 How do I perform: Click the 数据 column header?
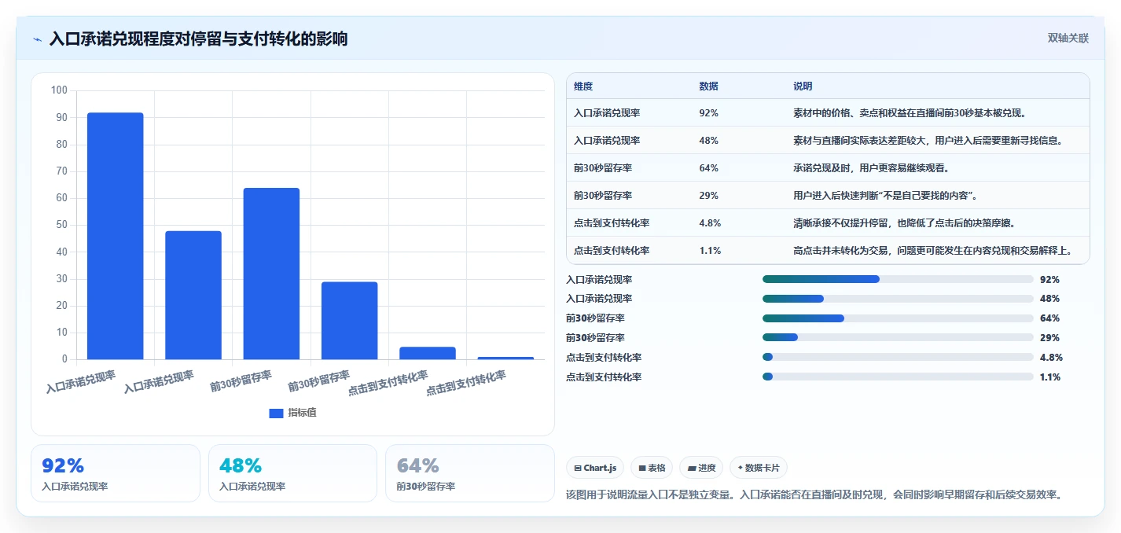[708, 86]
